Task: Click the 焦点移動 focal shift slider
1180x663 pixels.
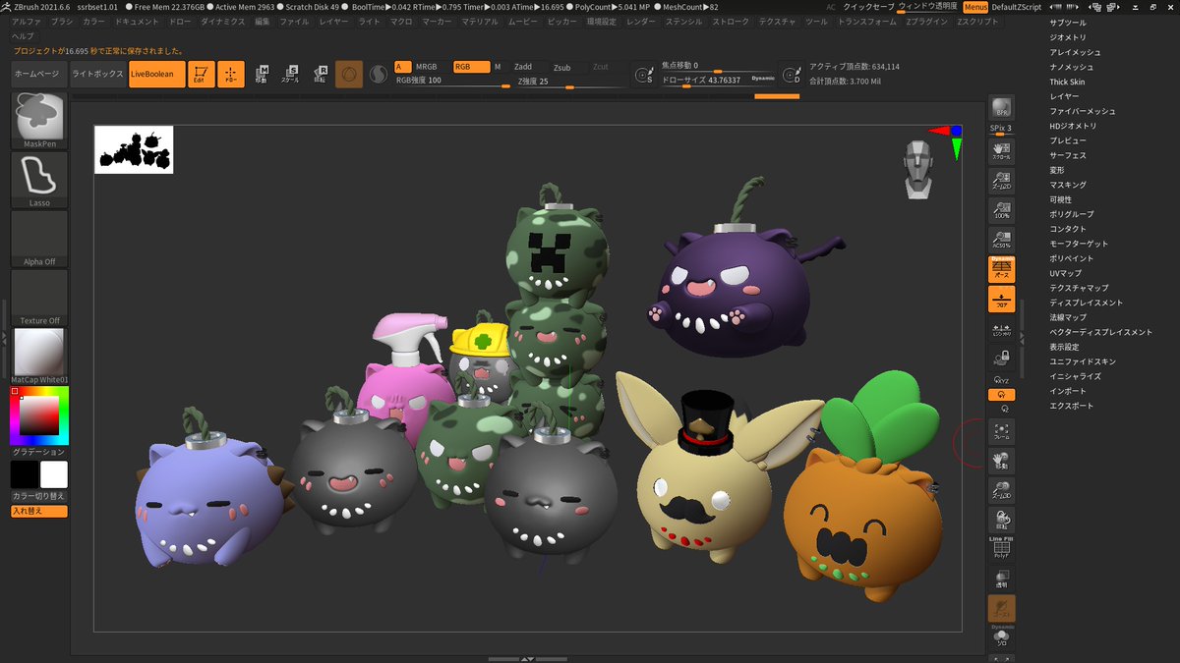Action: pyautogui.click(x=718, y=66)
